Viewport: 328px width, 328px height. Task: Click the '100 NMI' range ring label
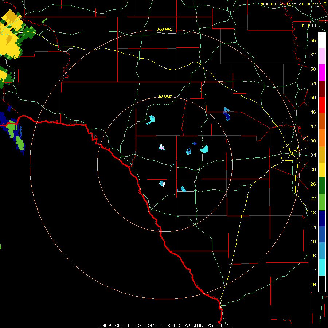pos(165,29)
